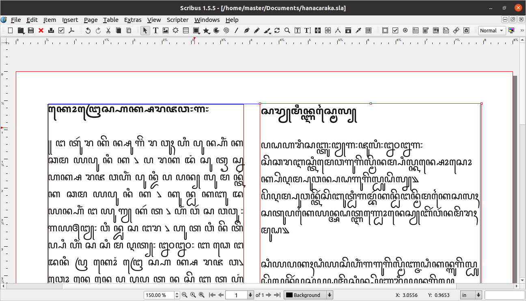This screenshot has width=526, height=301.
Task: Select the Calligraphic Line tool
Action: click(x=267, y=30)
